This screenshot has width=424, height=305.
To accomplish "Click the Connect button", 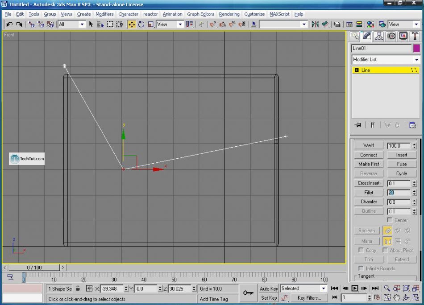I will click(x=369, y=155).
